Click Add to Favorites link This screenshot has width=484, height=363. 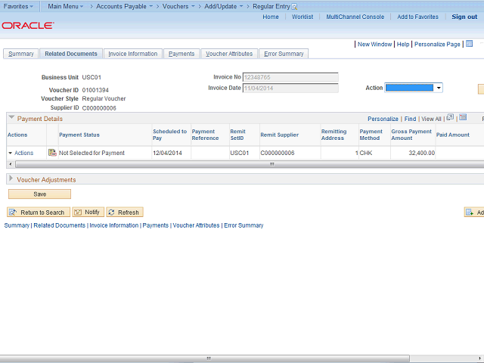point(417,17)
